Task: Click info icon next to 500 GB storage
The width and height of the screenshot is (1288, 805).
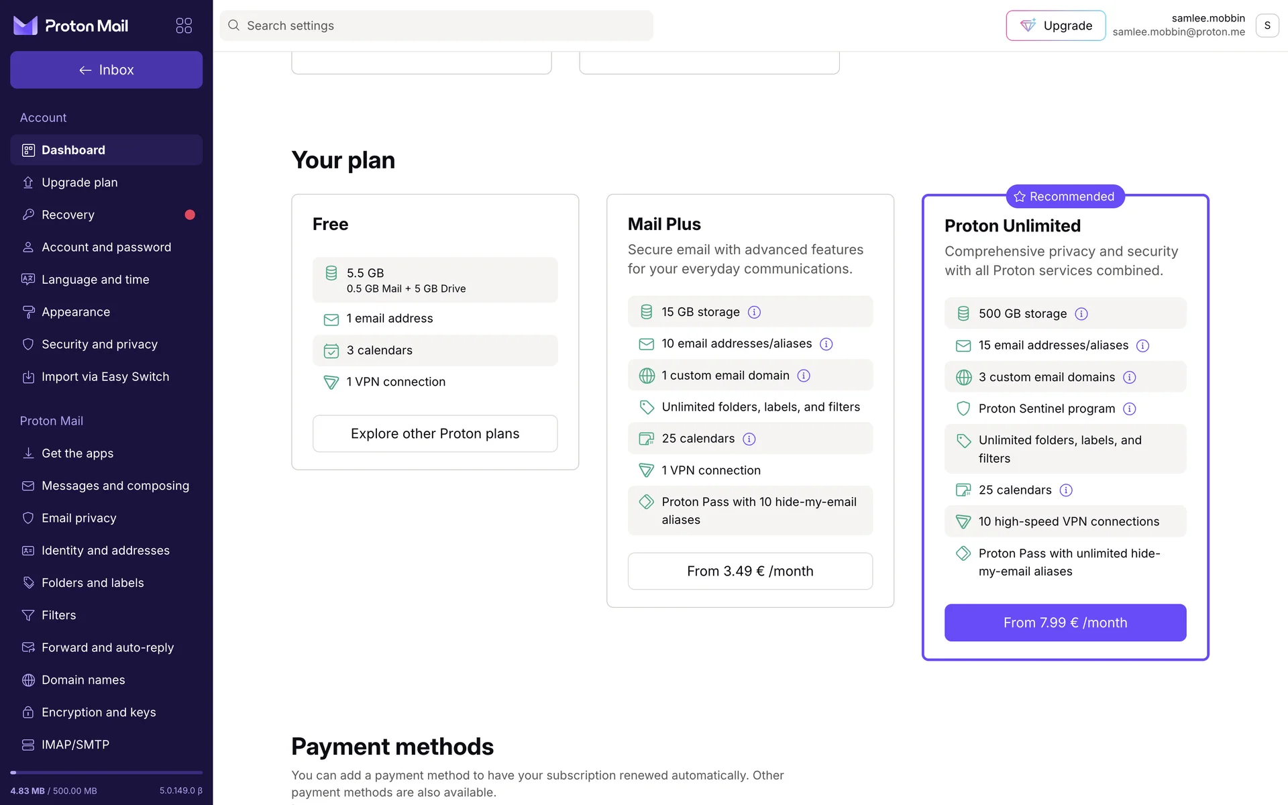Action: click(1081, 314)
